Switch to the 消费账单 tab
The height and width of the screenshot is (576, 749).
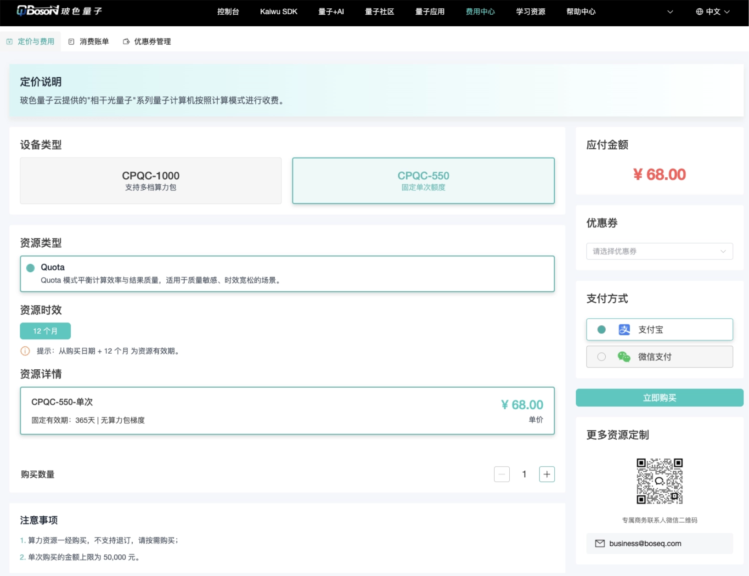[89, 41]
